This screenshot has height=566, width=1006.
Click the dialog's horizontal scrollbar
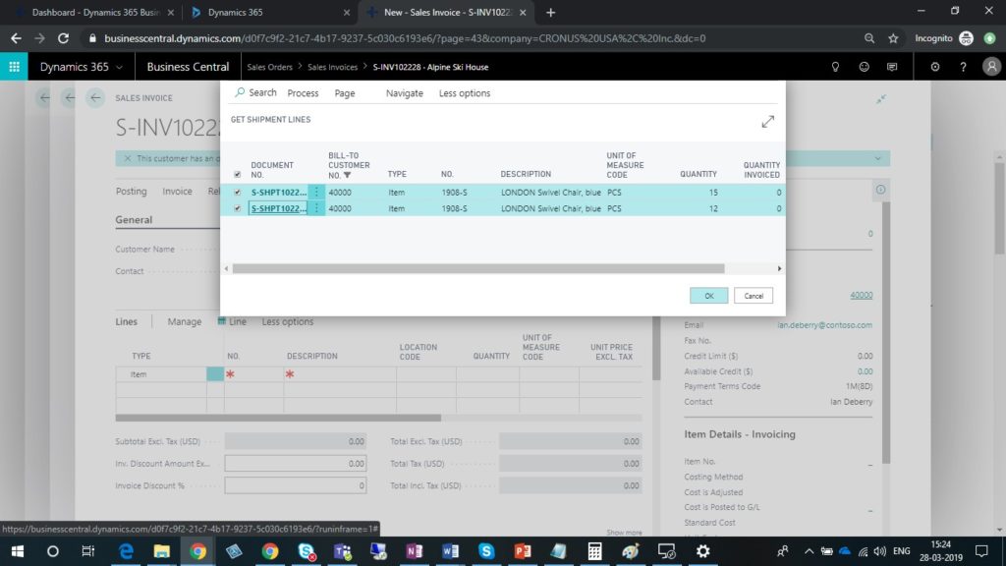[477, 268]
